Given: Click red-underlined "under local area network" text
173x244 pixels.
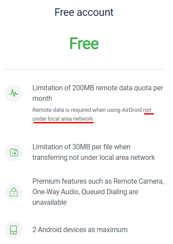Looking at the screenshot, I should [x=63, y=119].
